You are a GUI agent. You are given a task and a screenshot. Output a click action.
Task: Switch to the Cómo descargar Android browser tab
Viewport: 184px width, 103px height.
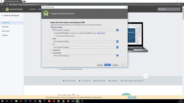click(13, 1)
